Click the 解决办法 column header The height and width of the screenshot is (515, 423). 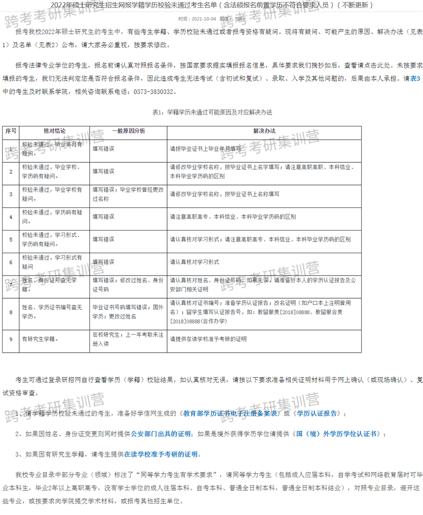[264, 131]
